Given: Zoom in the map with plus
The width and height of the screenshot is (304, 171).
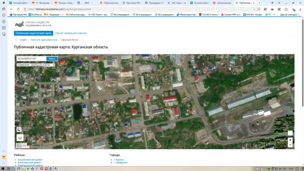Looking at the screenshot, I should (x=290, y=140).
